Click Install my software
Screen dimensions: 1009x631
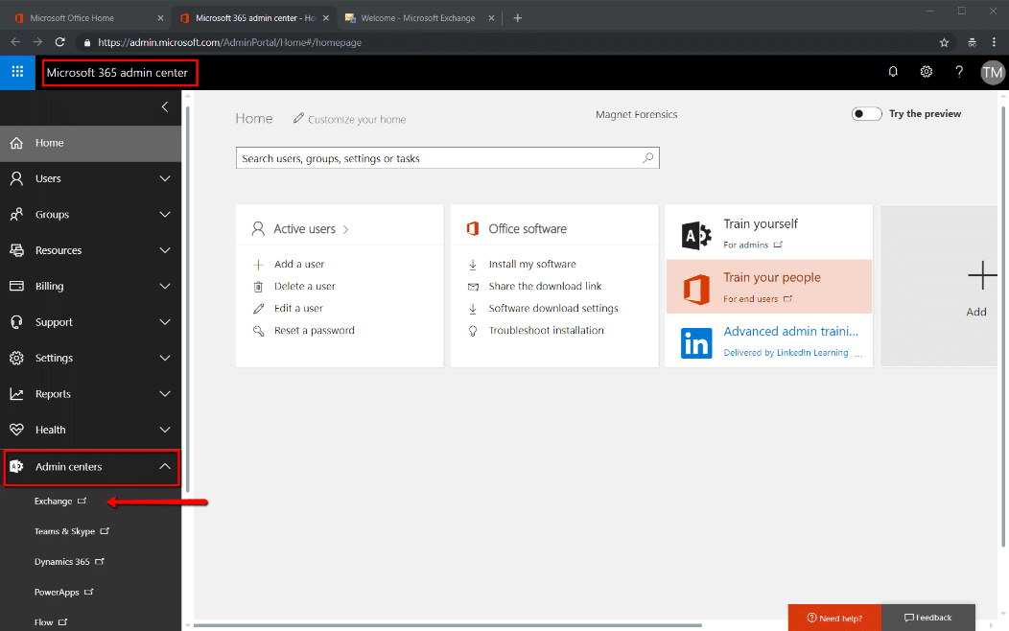(532, 265)
